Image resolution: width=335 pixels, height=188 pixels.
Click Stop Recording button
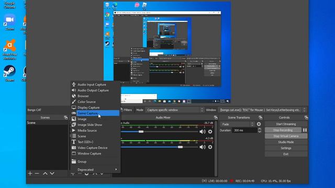tap(283, 130)
